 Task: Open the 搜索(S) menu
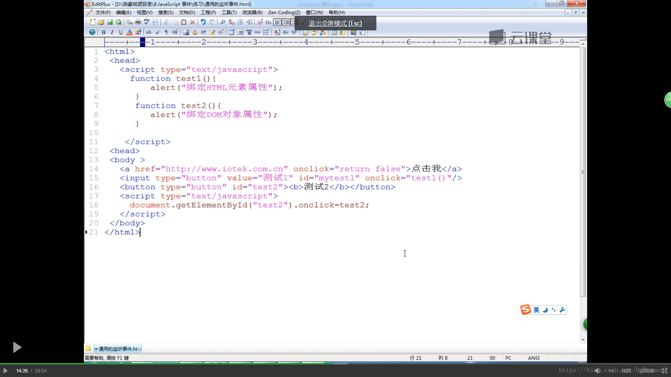(x=166, y=13)
